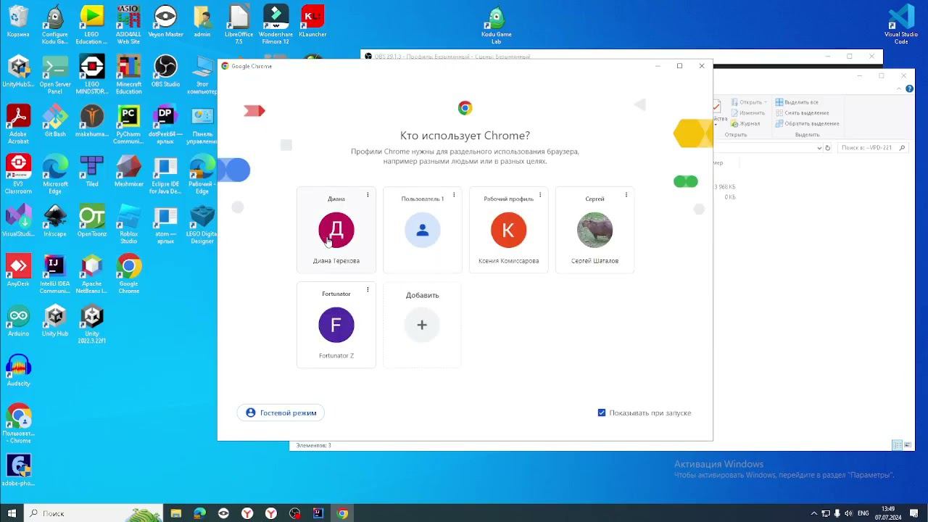Select the Tiled desktop icon

[x=92, y=173]
